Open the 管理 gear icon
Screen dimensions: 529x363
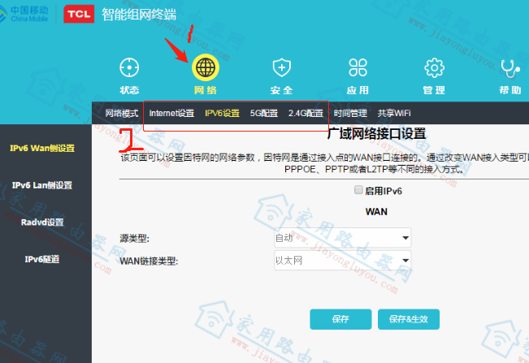tap(434, 67)
